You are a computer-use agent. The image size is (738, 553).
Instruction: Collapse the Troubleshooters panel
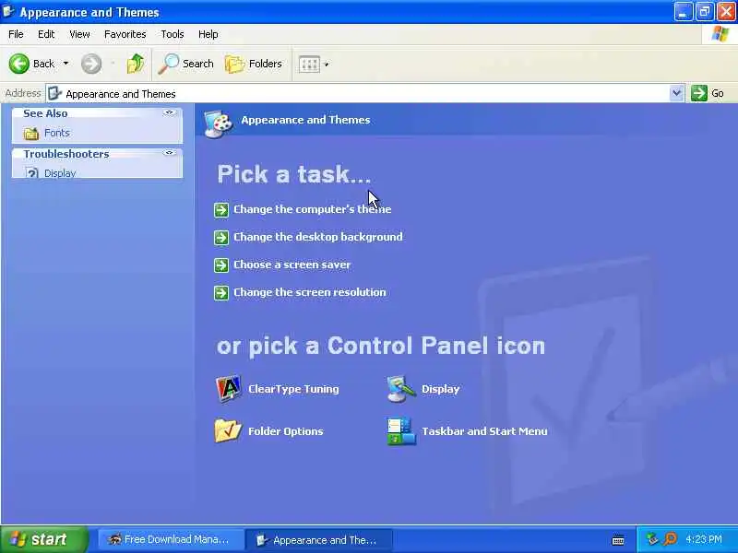[169, 153]
